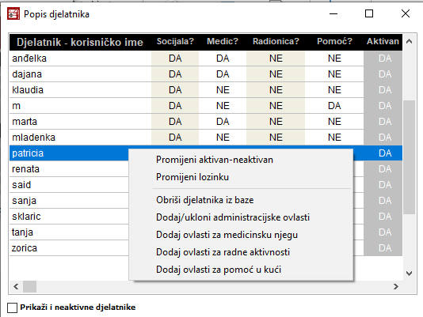Select Promijeni aktivan-neaktivan menu entry
Screen dimensions: 423x317
pyautogui.click(x=215, y=160)
